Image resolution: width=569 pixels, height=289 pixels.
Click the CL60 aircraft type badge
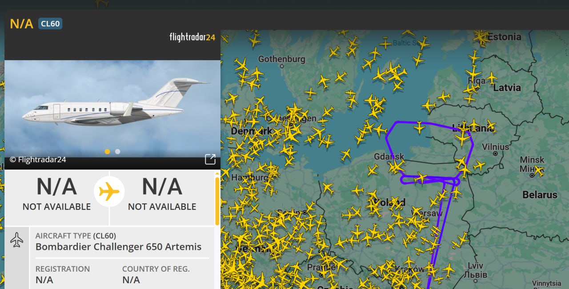pos(50,24)
